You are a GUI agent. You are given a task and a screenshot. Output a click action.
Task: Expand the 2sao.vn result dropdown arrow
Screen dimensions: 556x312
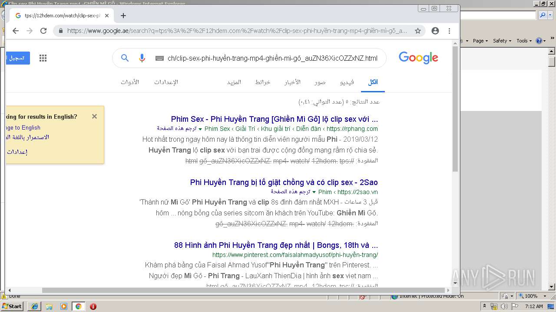(314, 192)
